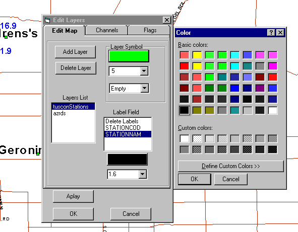Click the green Layer Symbol color box

pyautogui.click(x=129, y=56)
